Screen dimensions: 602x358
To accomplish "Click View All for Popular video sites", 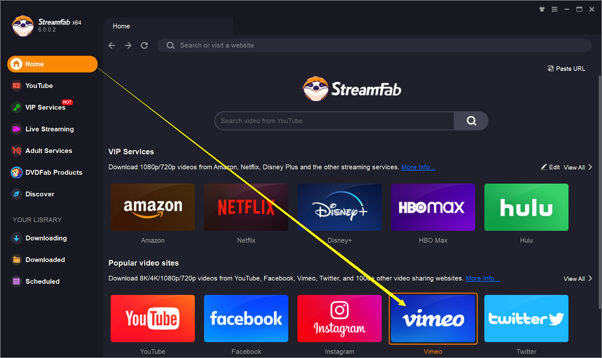I will pos(574,279).
